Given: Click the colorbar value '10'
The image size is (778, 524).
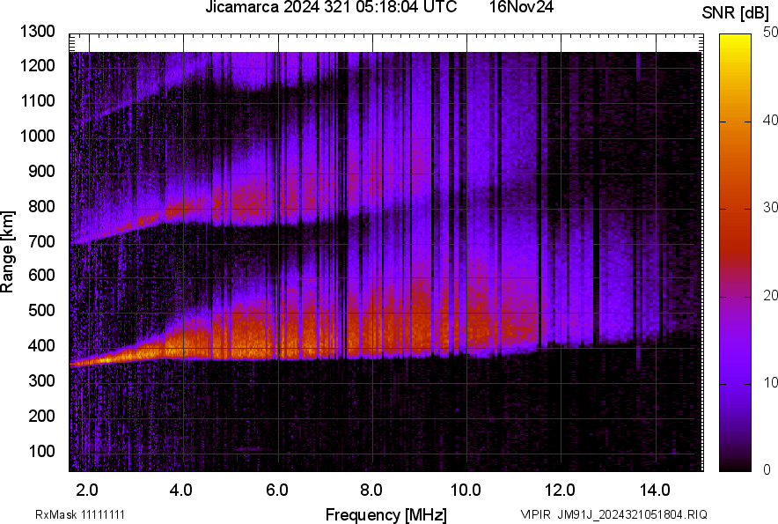Looking at the screenshot, I should (x=770, y=382).
